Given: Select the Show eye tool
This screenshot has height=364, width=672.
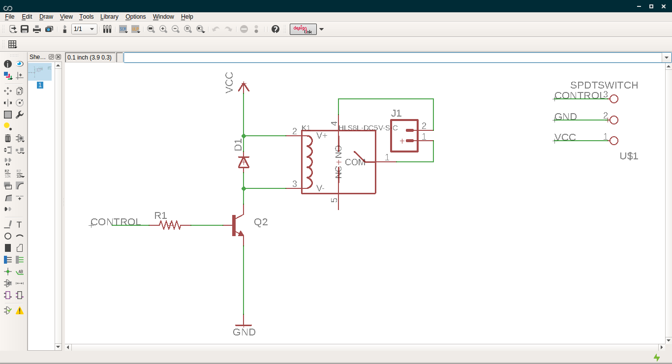Looking at the screenshot, I should click(20, 64).
